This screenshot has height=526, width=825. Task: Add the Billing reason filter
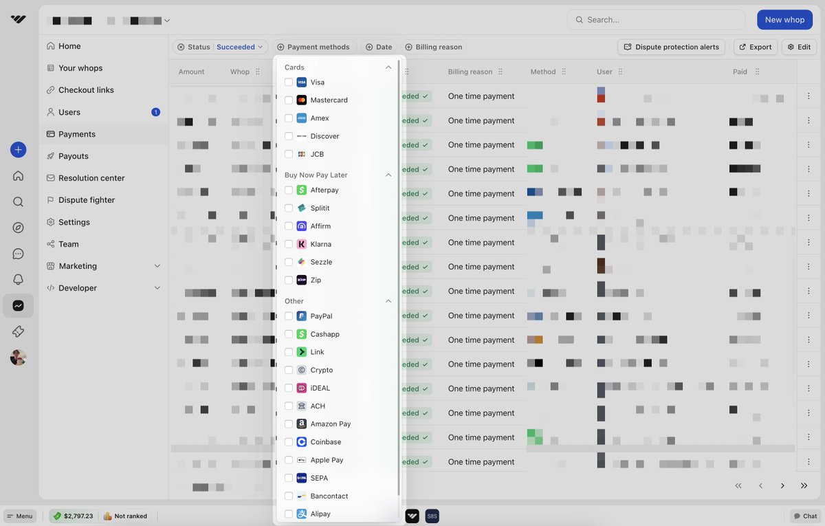(434, 47)
